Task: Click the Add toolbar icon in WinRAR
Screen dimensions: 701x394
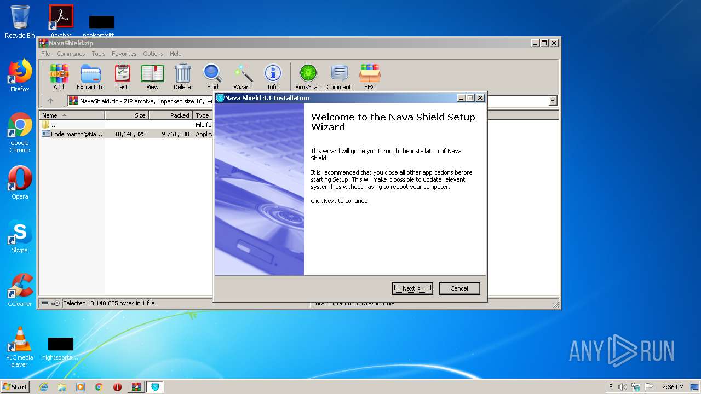Action: [59, 77]
